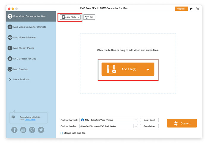208x145 pixels.
Task: Click the Edit button
Action: pos(89,17)
